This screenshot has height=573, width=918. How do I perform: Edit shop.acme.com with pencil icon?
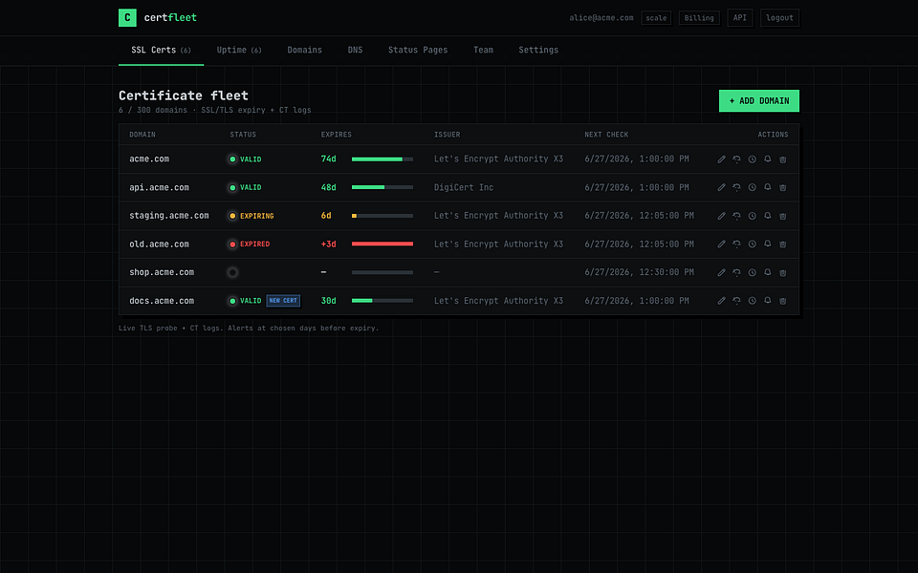click(721, 272)
